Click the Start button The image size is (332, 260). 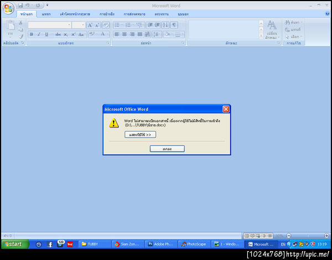tap(15, 244)
